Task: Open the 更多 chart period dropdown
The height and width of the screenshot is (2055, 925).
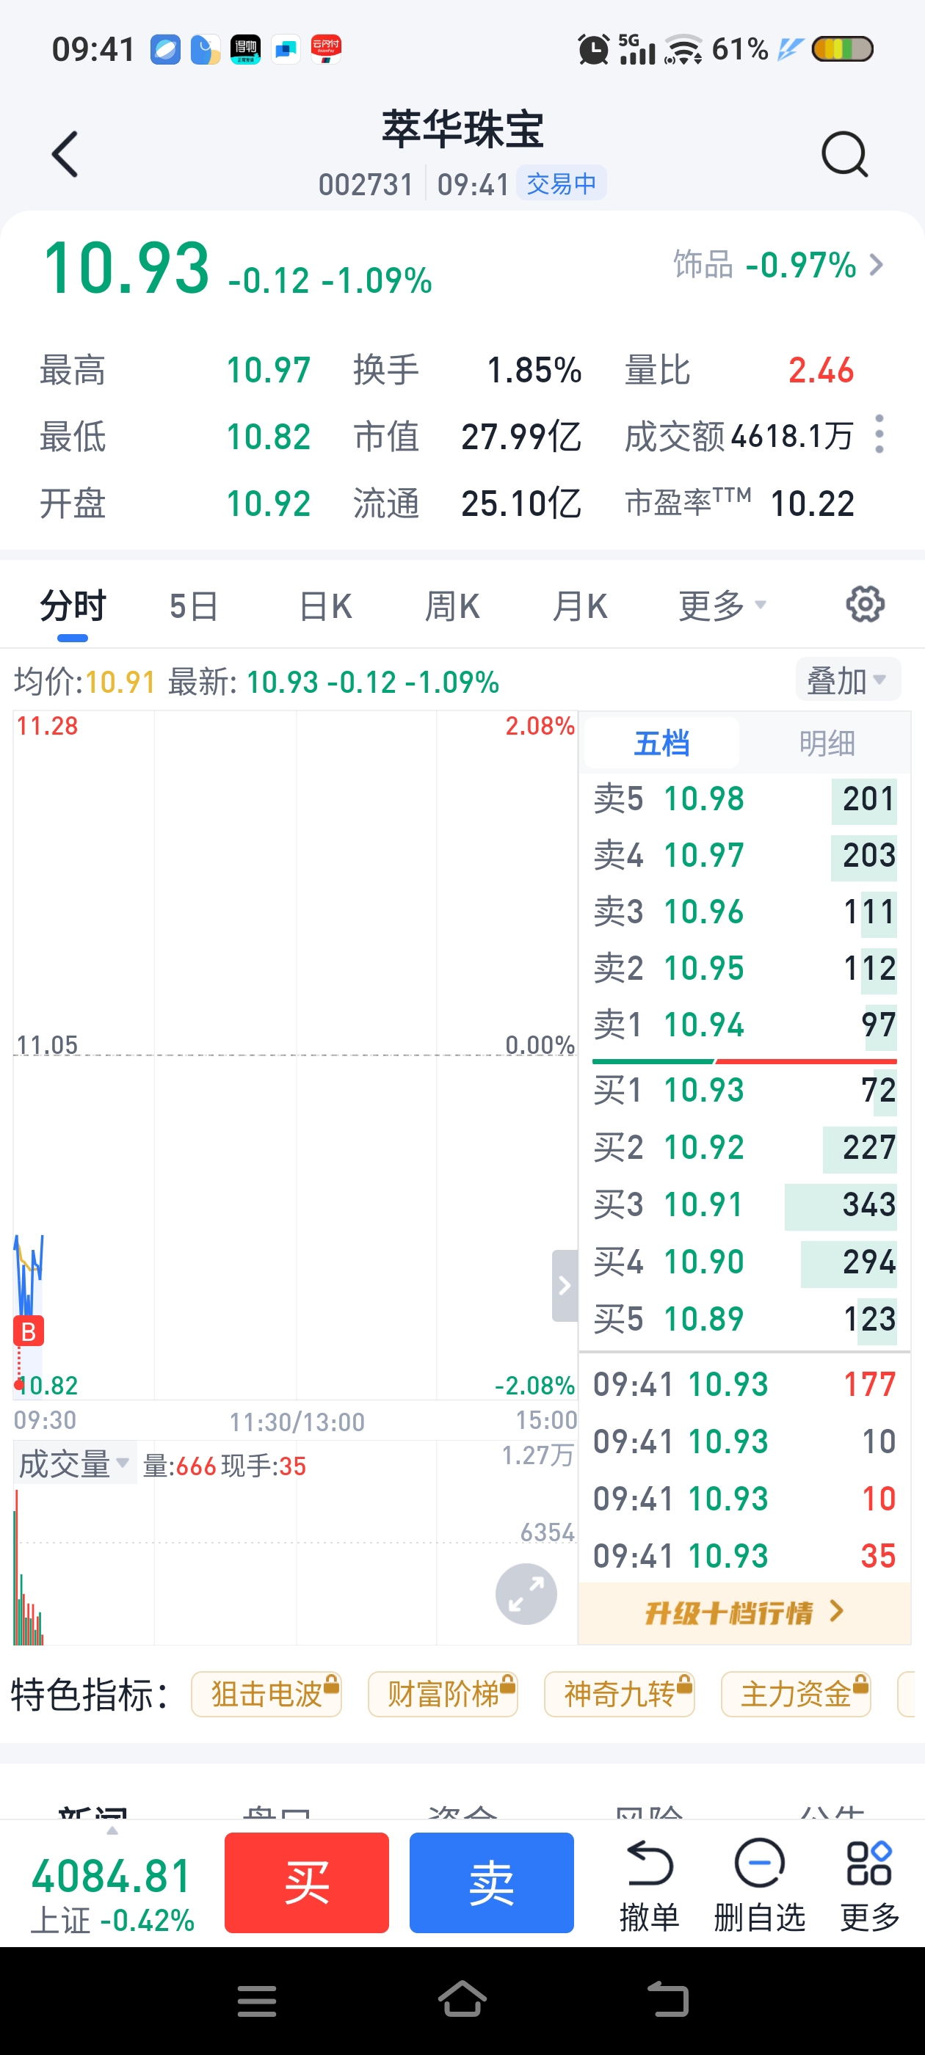Action: click(722, 606)
